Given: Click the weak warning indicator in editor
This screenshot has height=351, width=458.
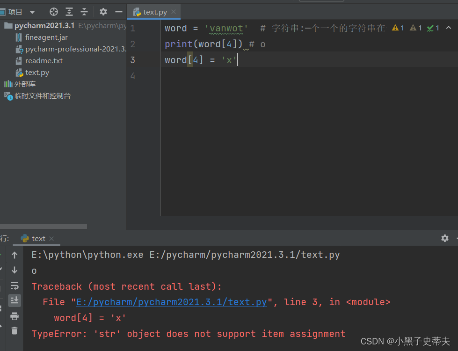Looking at the screenshot, I should 415,28.
